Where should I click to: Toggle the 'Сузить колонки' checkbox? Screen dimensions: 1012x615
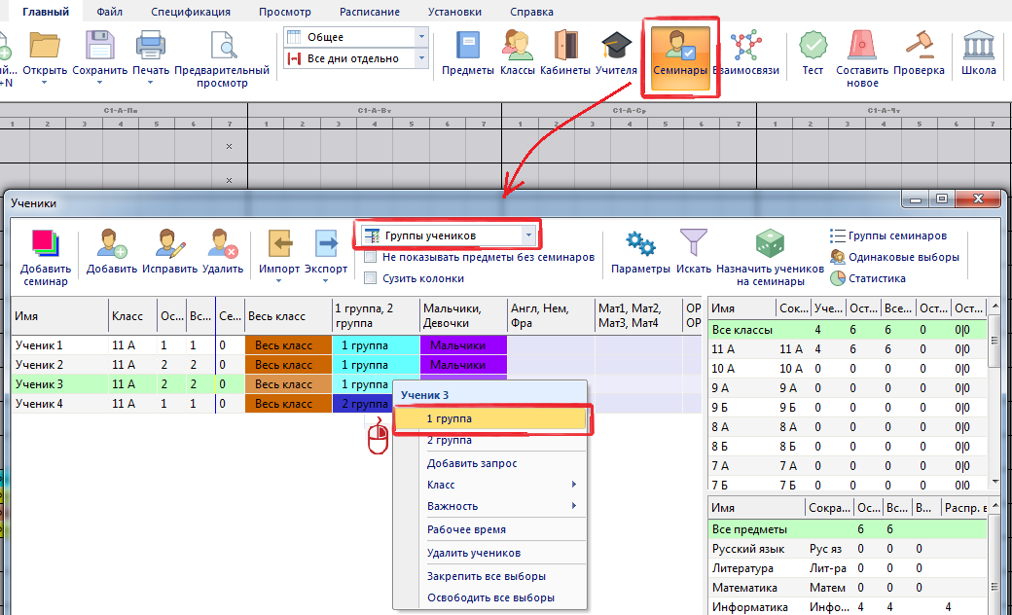tap(371, 278)
